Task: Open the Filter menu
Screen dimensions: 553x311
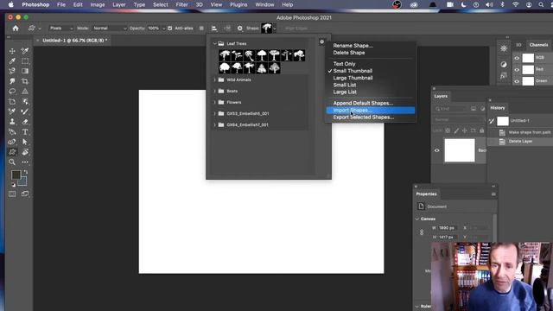Action: tap(181, 4)
